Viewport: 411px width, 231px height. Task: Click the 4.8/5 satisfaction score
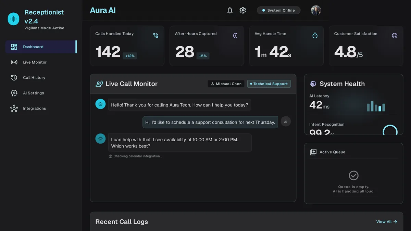348,52
